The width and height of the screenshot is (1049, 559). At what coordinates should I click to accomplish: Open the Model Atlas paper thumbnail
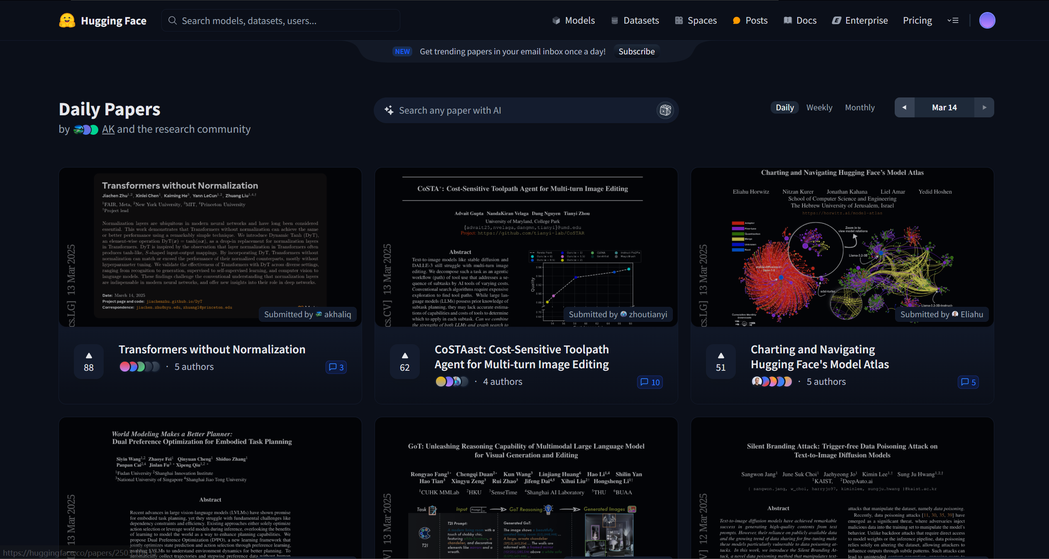tap(842, 247)
